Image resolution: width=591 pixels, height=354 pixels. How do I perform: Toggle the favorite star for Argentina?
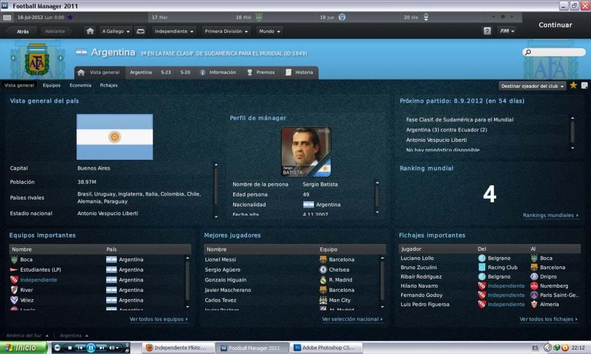[x=573, y=85]
